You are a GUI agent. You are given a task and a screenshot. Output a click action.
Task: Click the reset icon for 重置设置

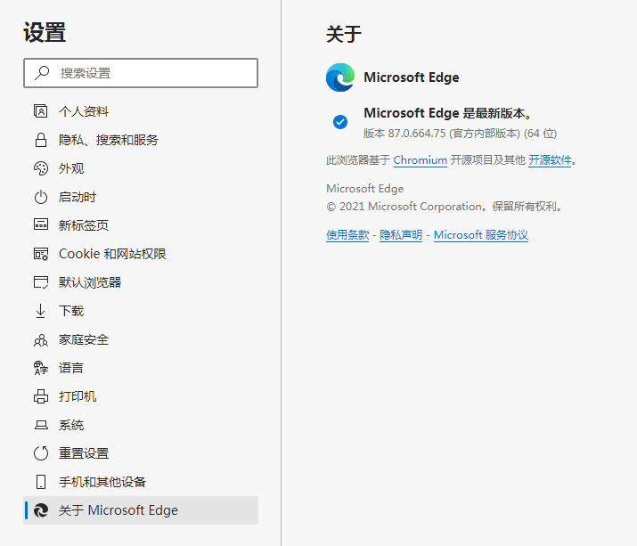click(x=40, y=453)
